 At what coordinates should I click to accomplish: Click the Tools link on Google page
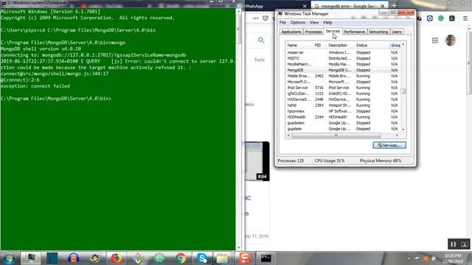tap(259, 60)
